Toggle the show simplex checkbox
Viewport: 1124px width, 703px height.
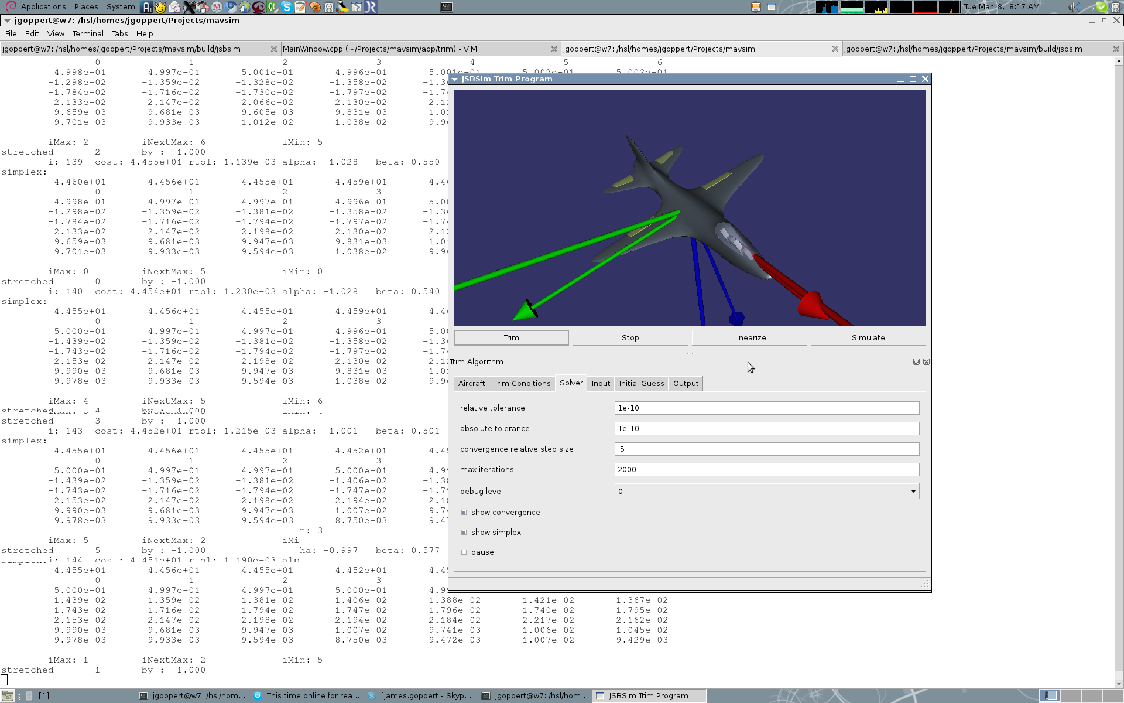[x=464, y=533]
